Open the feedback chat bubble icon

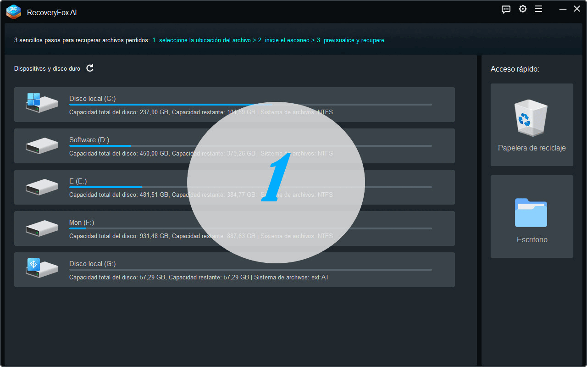(x=506, y=9)
